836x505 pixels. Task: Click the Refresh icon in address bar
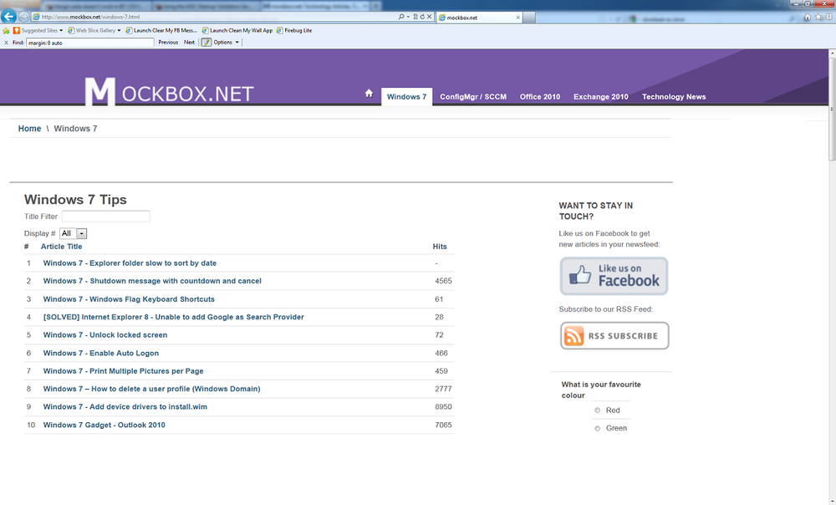coord(421,17)
